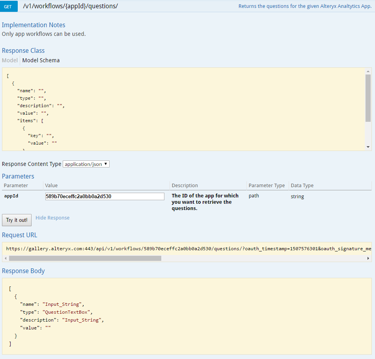Click the Request URL scroll left arrow
This screenshot has height=359, width=375.
point(6,258)
